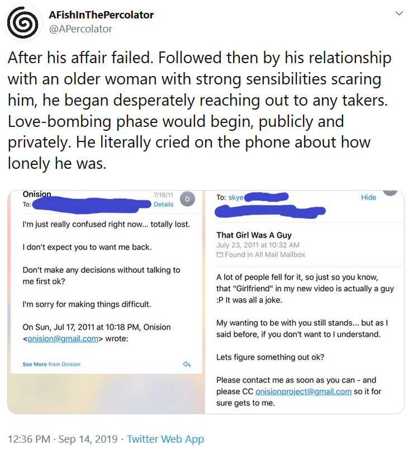The width and height of the screenshot is (413, 455).
Task: Open Twitter Web App source link
Action: (165, 439)
